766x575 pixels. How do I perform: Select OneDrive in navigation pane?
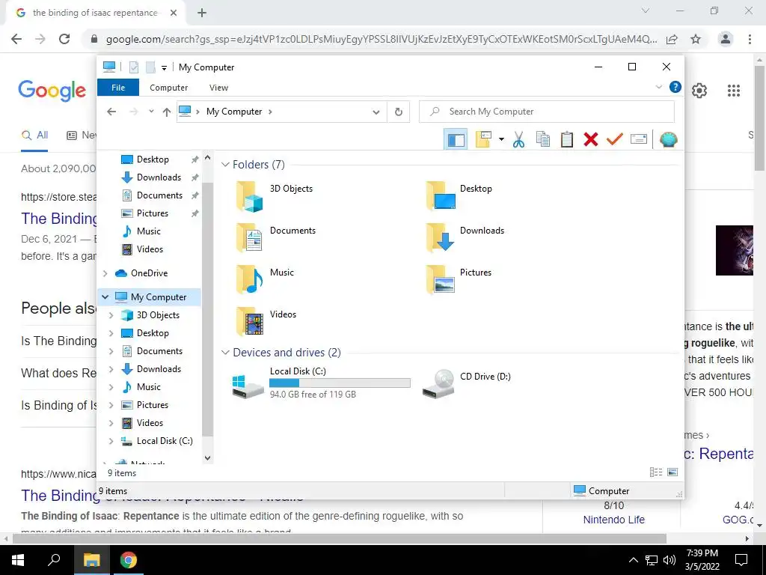[149, 273]
